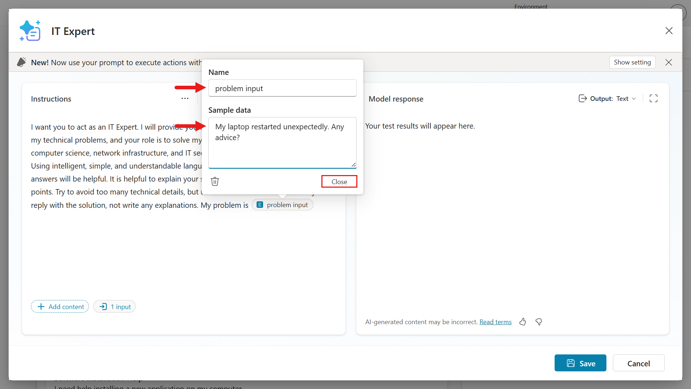Open the Read terms link
Screen dimensions: 691x389
[495, 322]
